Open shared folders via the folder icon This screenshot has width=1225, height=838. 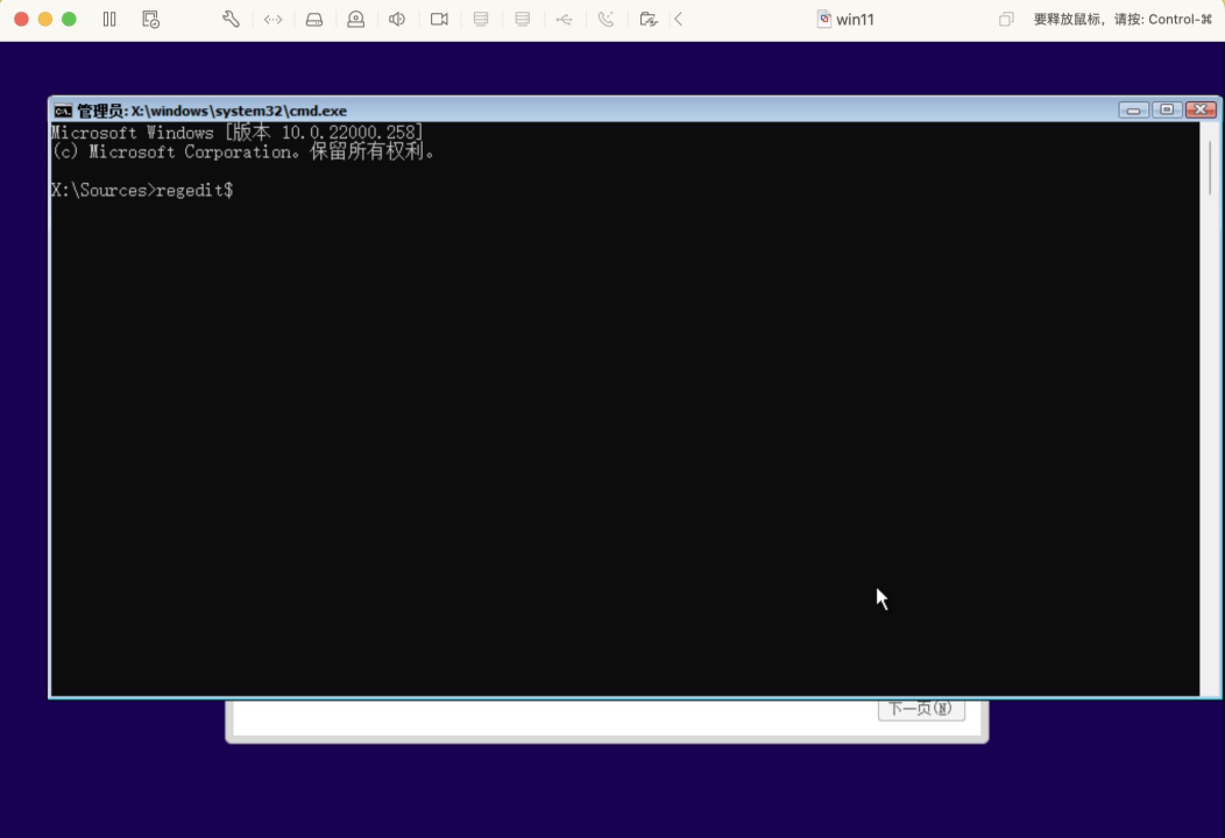649,19
